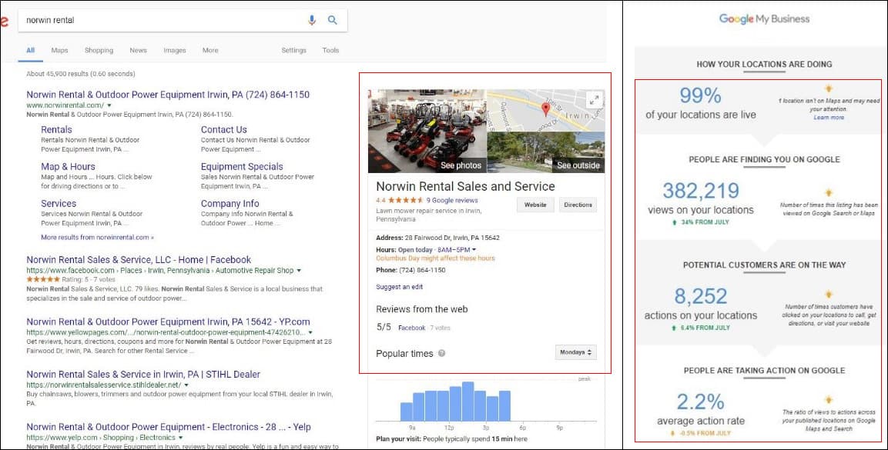Click the lightbulb tip beside 382,219 views
The height and width of the screenshot is (450, 888).
coord(829,193)
